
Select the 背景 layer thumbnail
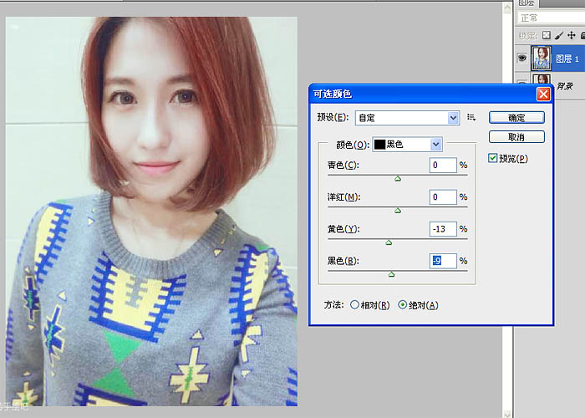pyautogui.click(x=542, y=82)
